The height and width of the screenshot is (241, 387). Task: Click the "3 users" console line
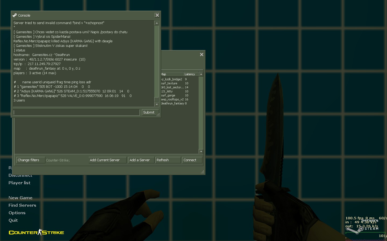pyautogui.click(x=19, y=100)
